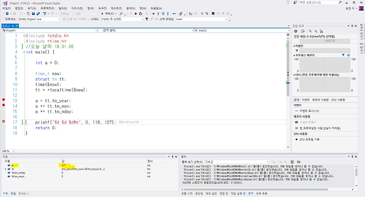Click the thread filter funnel icon
The width and height of the screenshot is (365, 197).
pyautogui.click(x=147, y=19)
